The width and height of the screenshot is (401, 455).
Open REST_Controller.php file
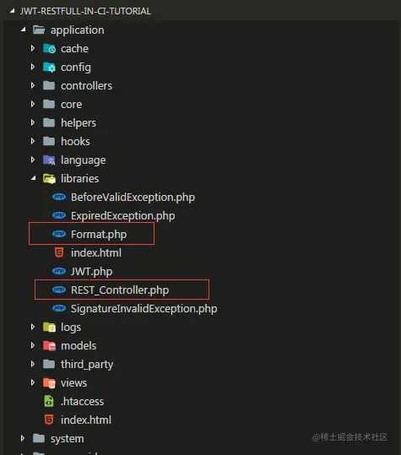[x=120, y=290]
